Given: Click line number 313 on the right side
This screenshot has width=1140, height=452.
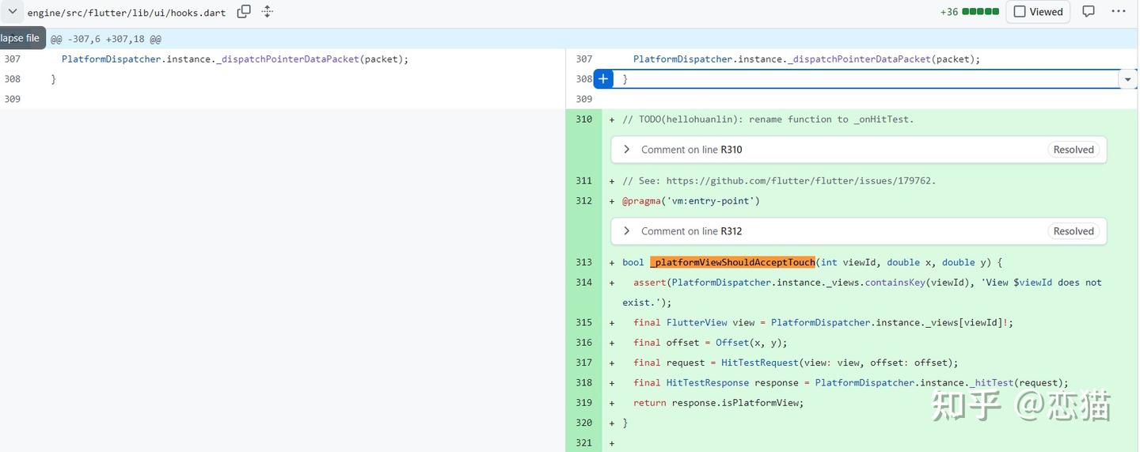Looking at the screenshot, I should [583, 262].
